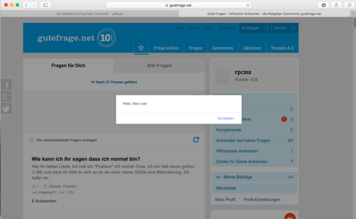Select the yaBeat YouTube Converter tab

pyautogui.click(x=89, y=14)
